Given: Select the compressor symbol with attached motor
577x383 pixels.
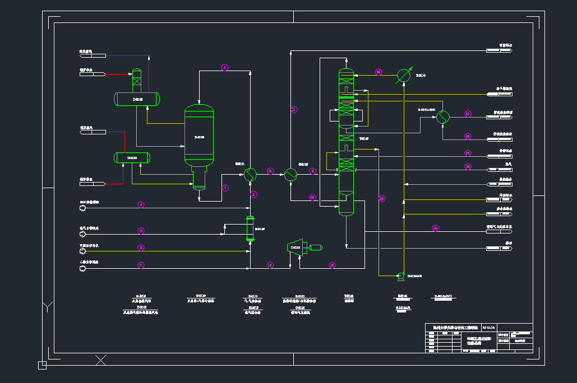Looking at the screenshot, I should [298, 247].
